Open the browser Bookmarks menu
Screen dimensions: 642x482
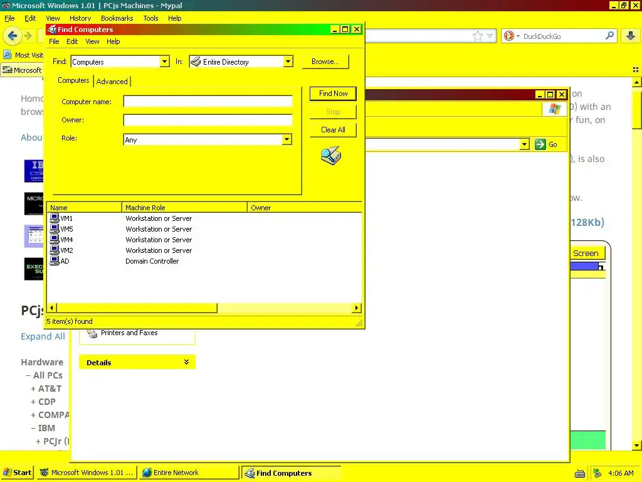tap(117, 18)
